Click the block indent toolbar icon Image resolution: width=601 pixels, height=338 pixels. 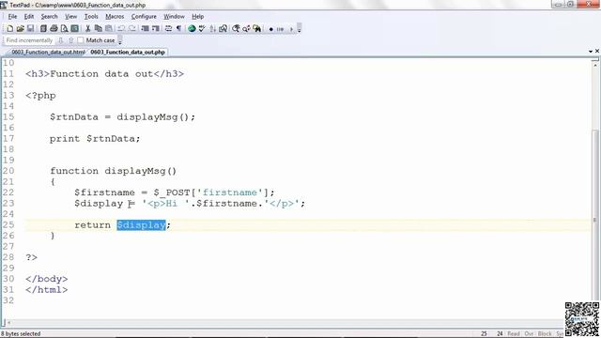coord(145,29)
